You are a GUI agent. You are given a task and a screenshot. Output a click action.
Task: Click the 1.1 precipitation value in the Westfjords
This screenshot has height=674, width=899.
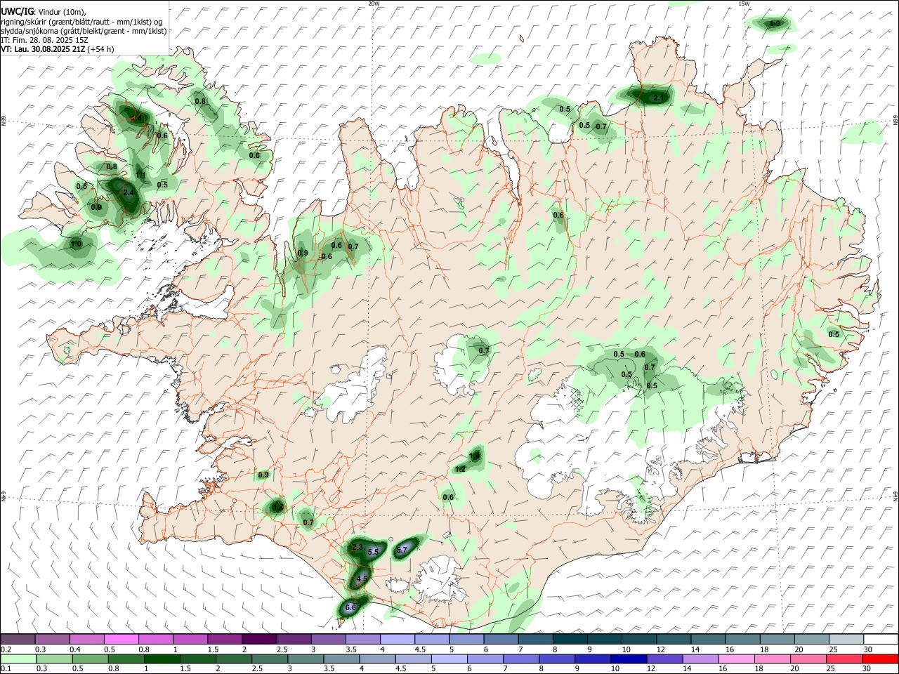point(140,175)
